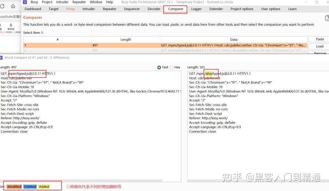
Task: Click the browser page refresh icon
Action: coord(2,5)
